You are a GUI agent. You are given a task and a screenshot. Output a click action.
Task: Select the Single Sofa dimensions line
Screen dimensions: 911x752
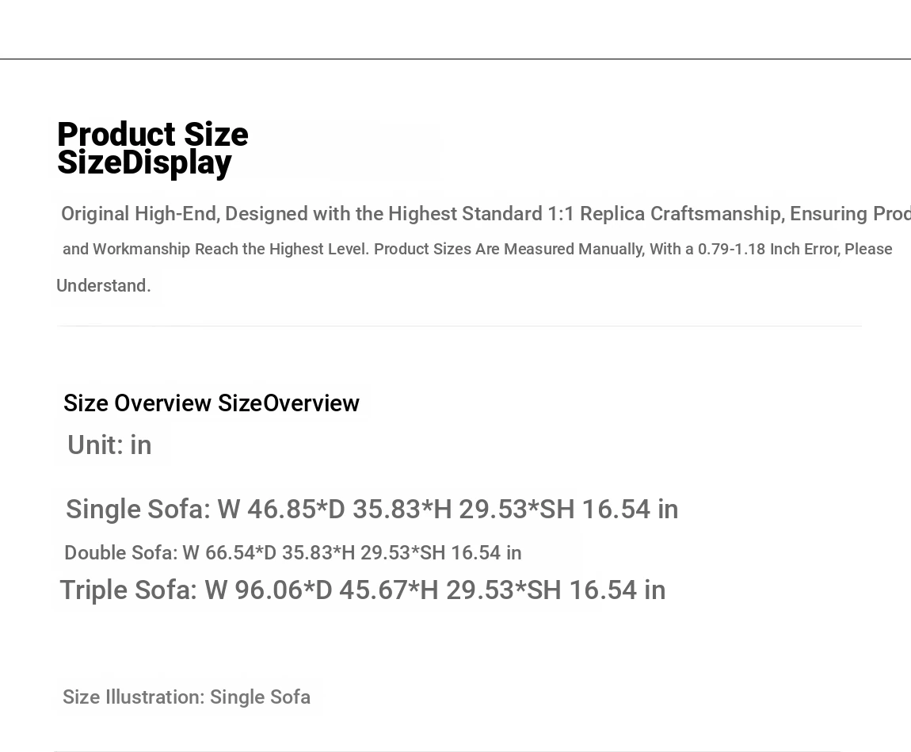coord(372,509)
